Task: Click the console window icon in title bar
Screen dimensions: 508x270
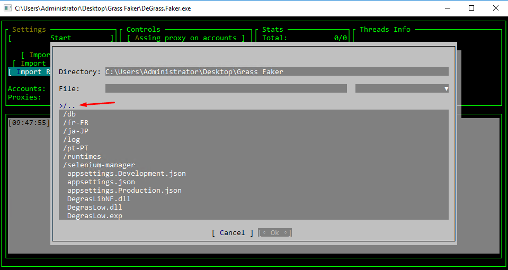Action: tap(8, 8)
